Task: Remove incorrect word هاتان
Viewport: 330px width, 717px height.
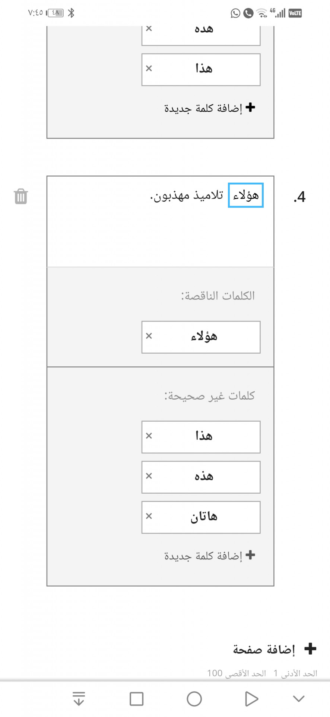Action: pyautogui.click(x=149, y=516)
